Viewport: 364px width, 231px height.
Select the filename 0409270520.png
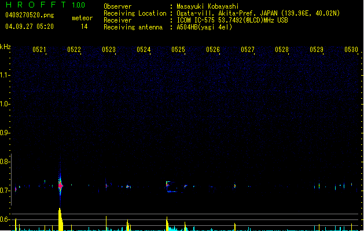point(30,15)
